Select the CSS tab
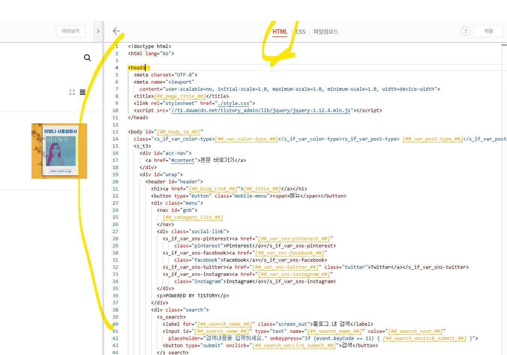Viewport: 507px width, 355px height. pos(301,31)
